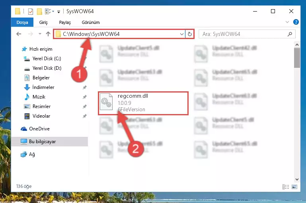Screen dimensions: 306x203
Task: Open Help with the blue question icon
Action: (x=296, y=22)
